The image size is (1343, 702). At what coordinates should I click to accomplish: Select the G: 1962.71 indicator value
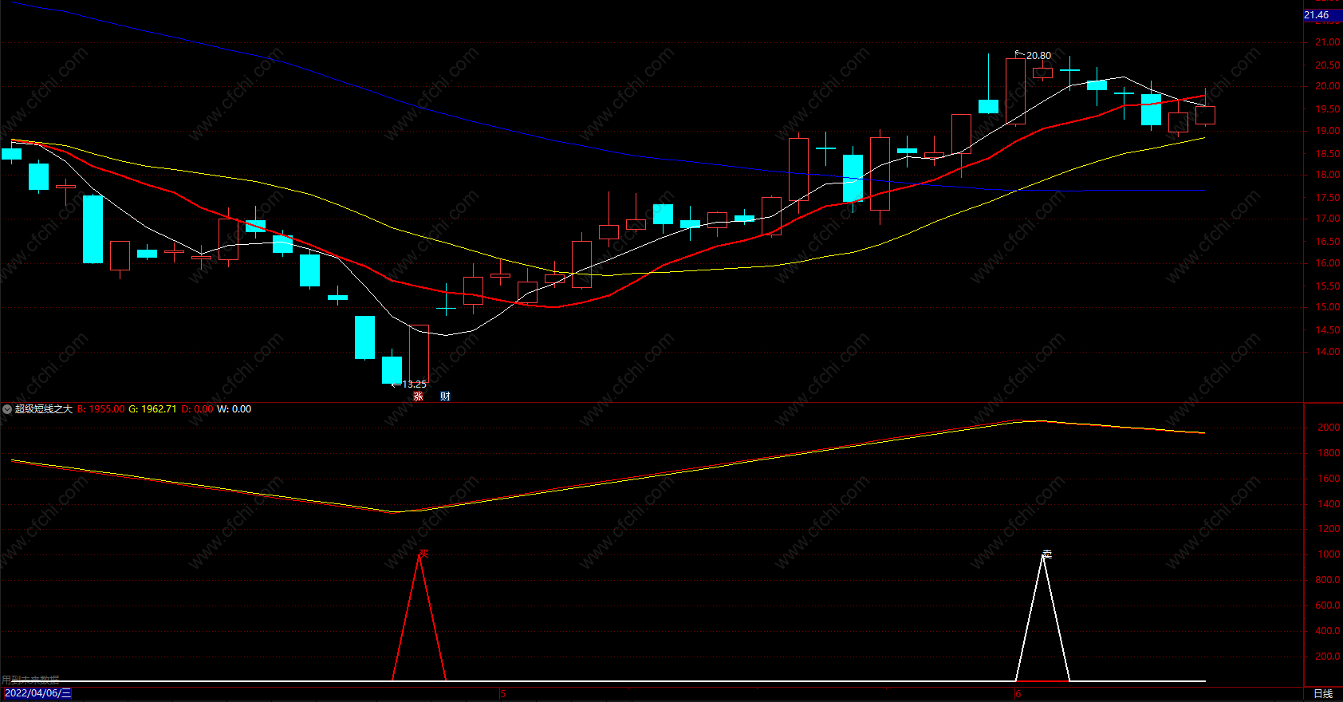click(x=152, y=409)
